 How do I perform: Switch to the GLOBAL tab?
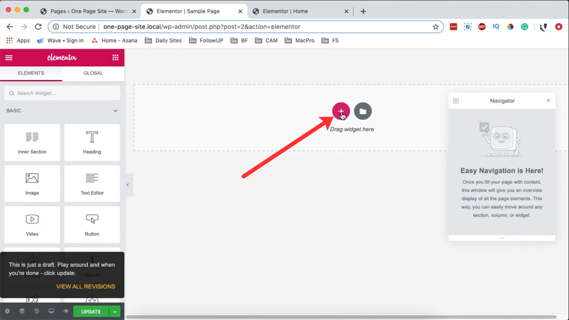93,73
